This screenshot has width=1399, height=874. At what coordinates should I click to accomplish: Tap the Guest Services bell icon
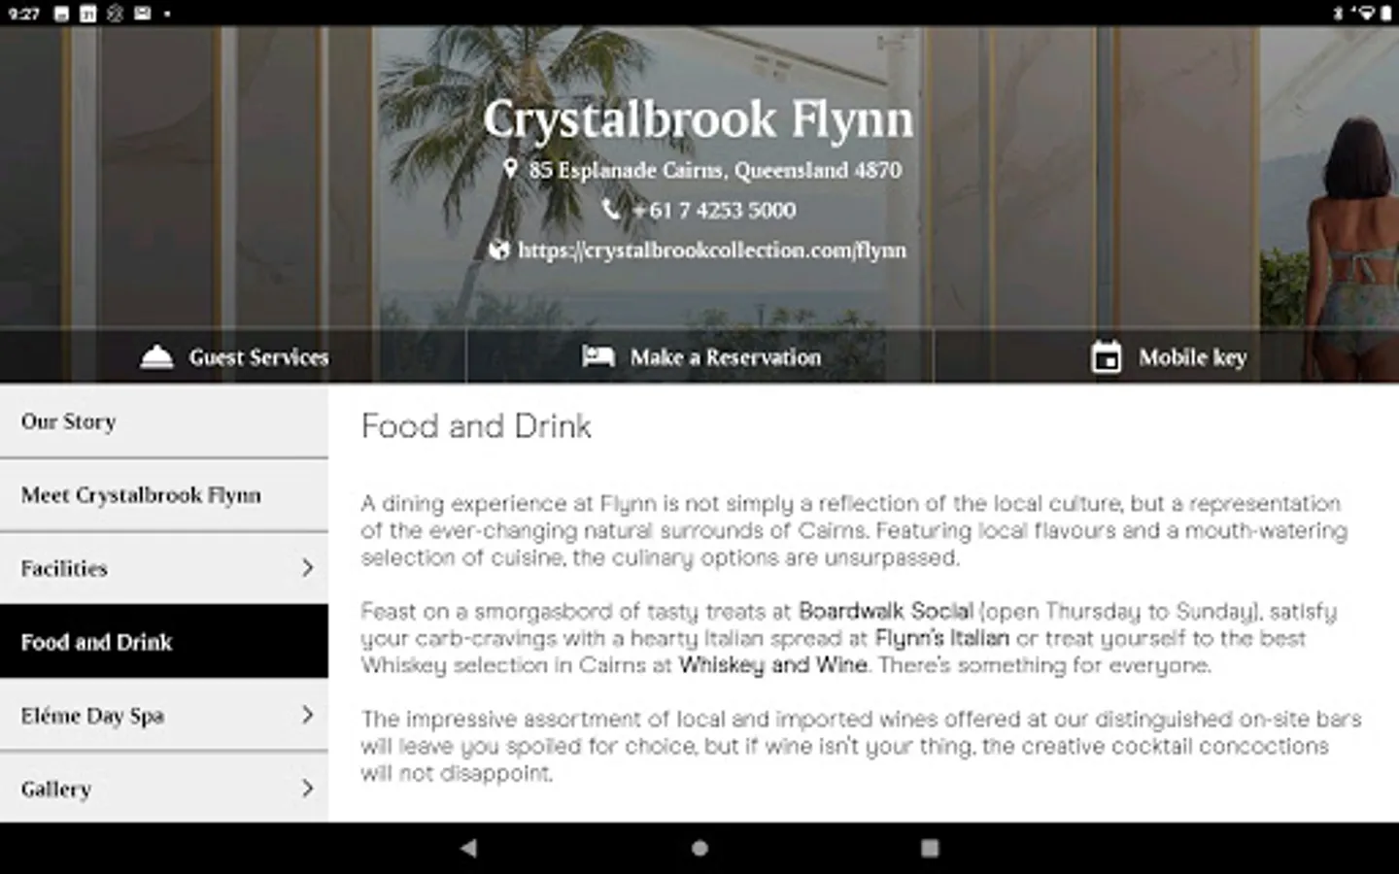click(156, 357)
